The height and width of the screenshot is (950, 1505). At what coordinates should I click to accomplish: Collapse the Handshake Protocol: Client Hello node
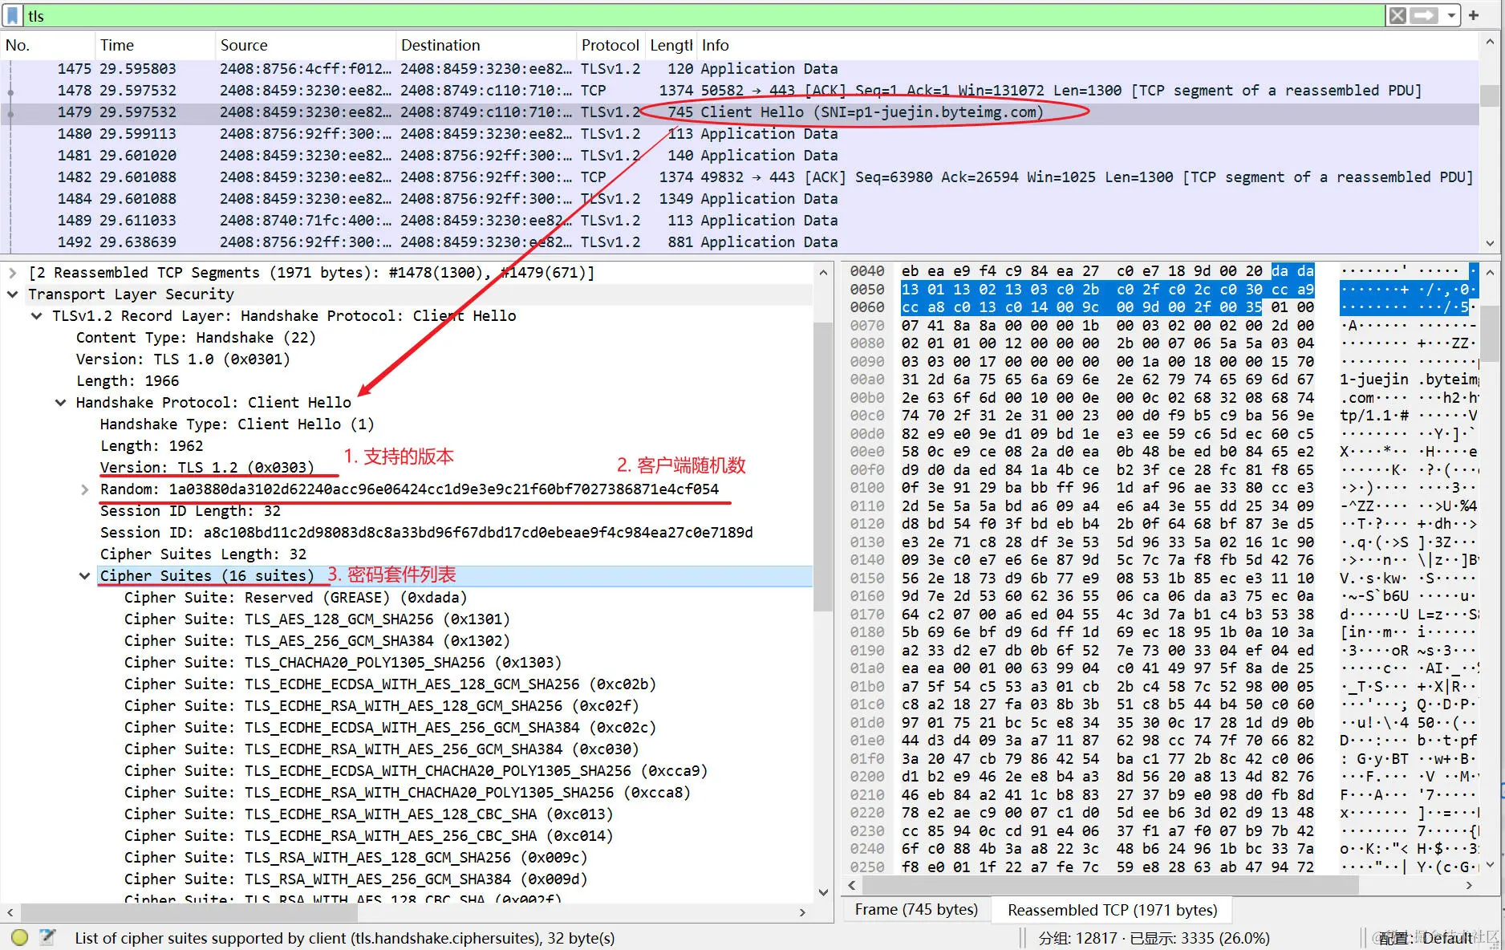pyautogui.click(x=60, y=403)
